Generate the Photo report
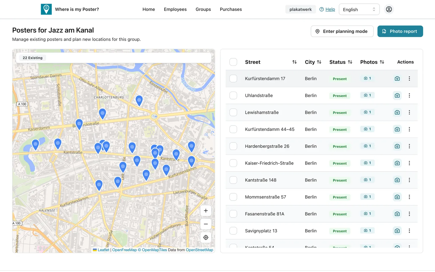 click(400, 31)
